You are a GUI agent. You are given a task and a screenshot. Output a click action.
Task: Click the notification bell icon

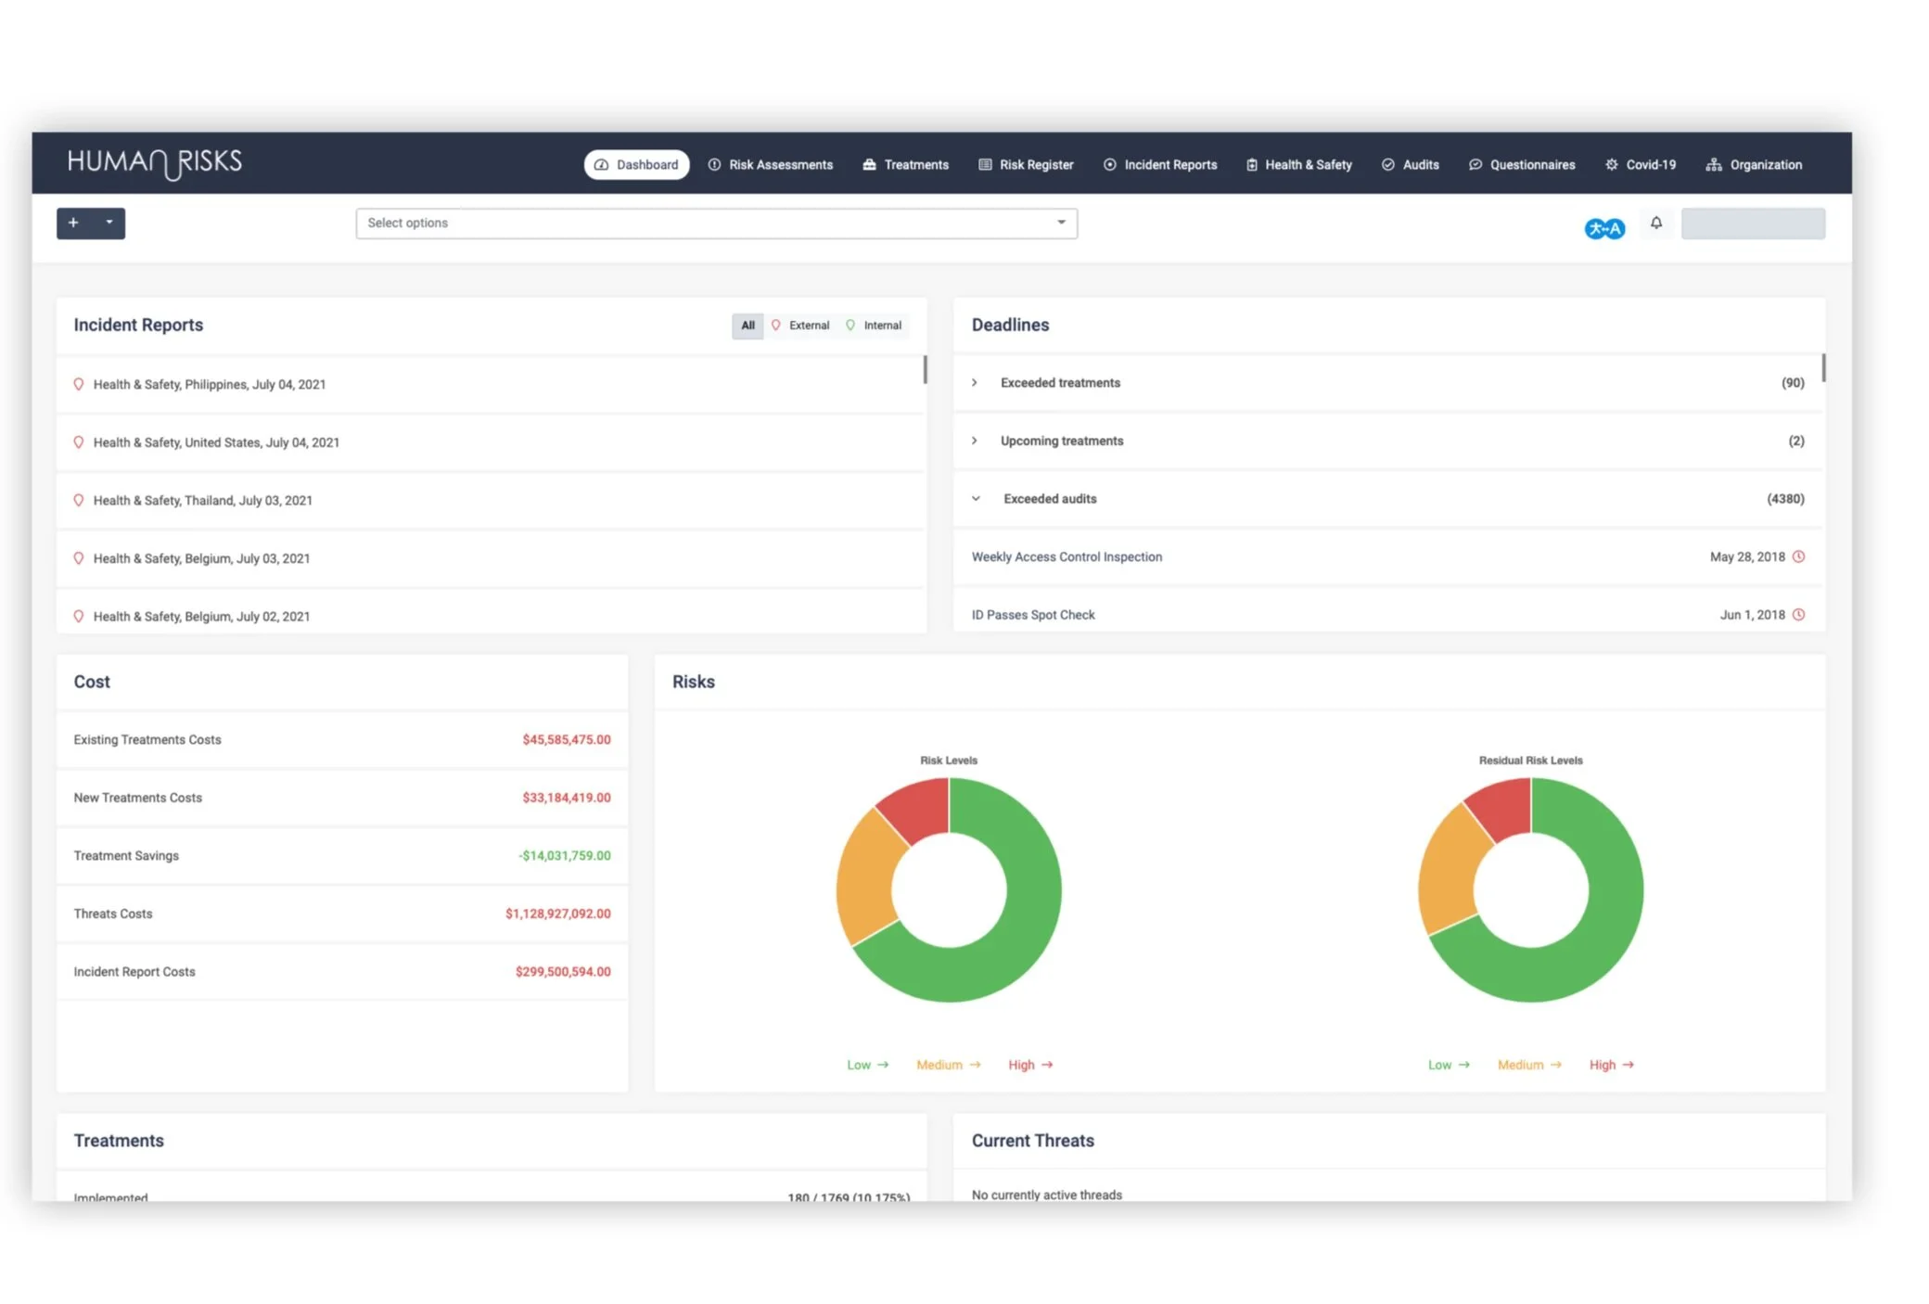(x=1655, y=223)
